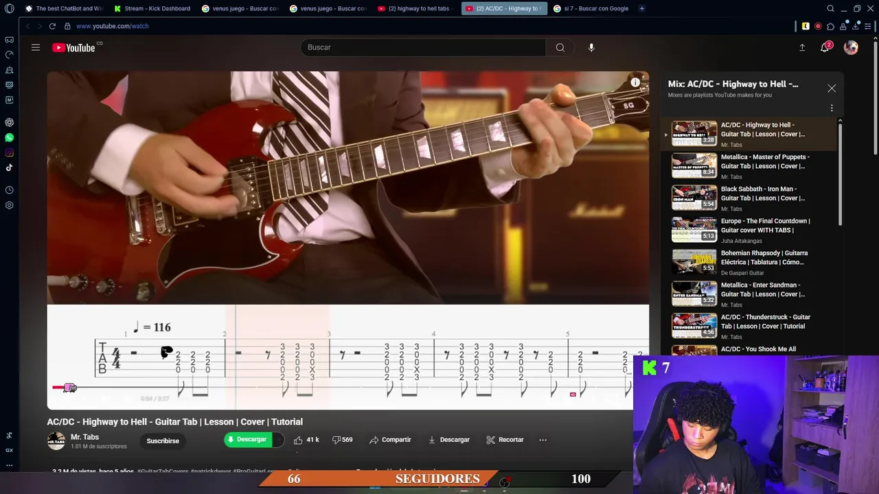The width and height of the screenshot is (879, 494).
Task: Close the Mix playlist panel
Action: [x=832, y=89]
